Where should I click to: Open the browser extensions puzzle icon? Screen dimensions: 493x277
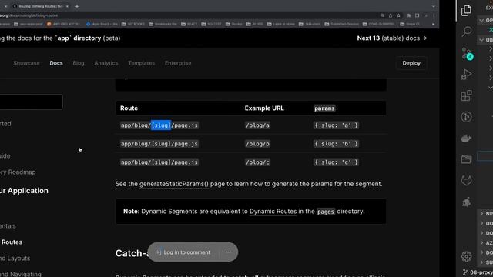click(x=409, y=15)
